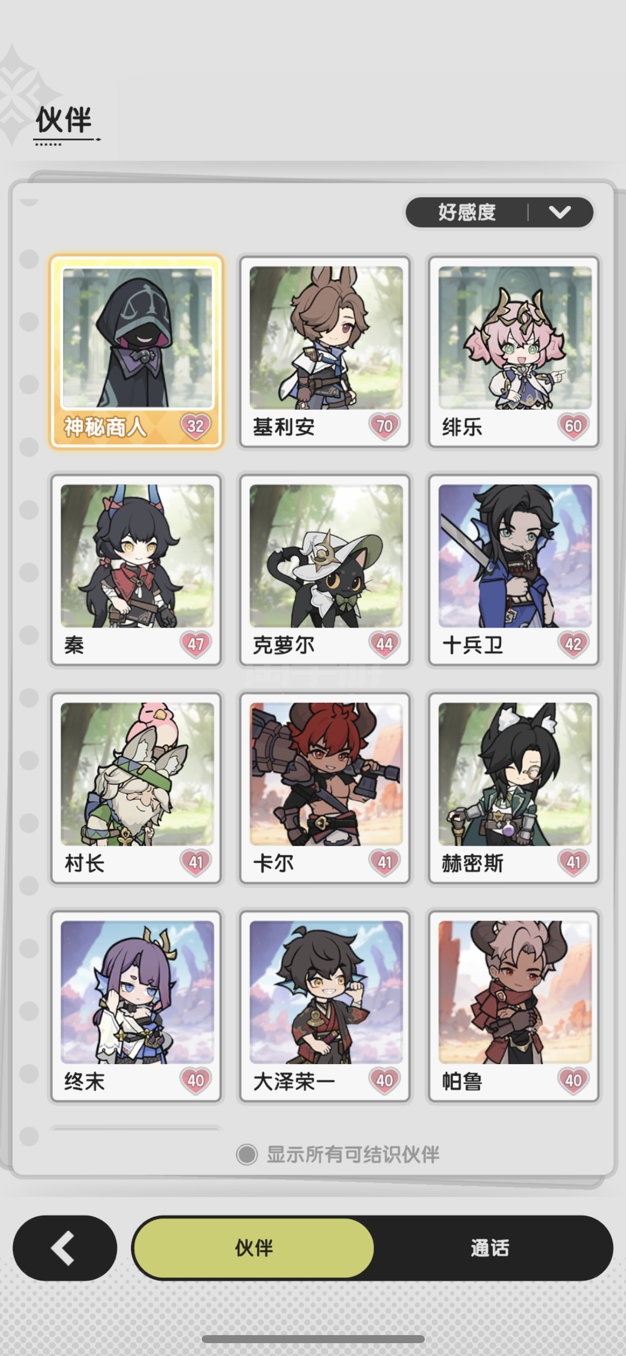Select 大泽荣一 companion card

pyautogui.click(x=325, y=1006)
